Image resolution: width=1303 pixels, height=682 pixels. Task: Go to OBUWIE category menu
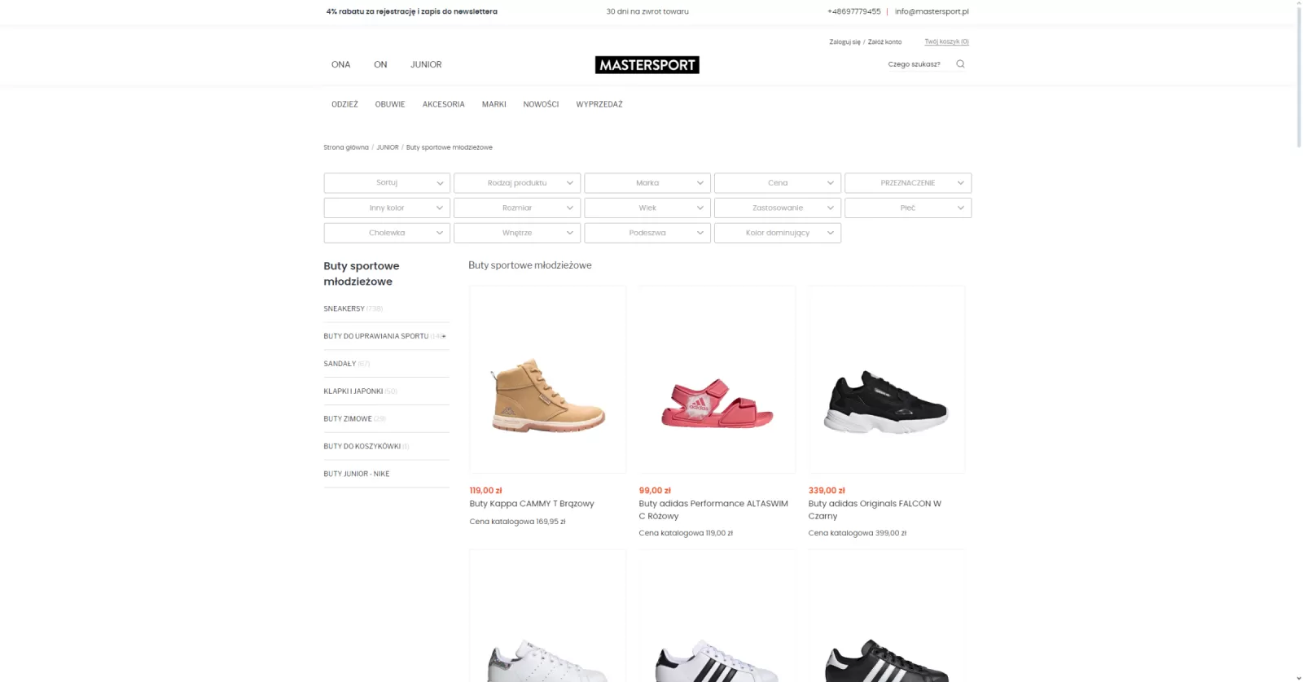tap(390, 104)
